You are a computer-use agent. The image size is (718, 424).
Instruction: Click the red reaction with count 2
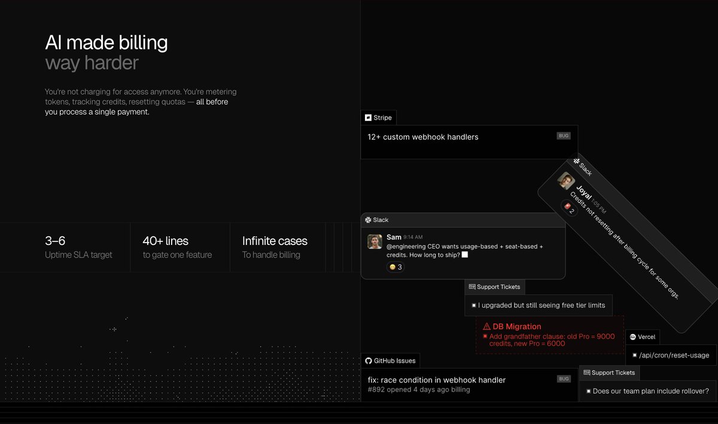pos(569,208)
